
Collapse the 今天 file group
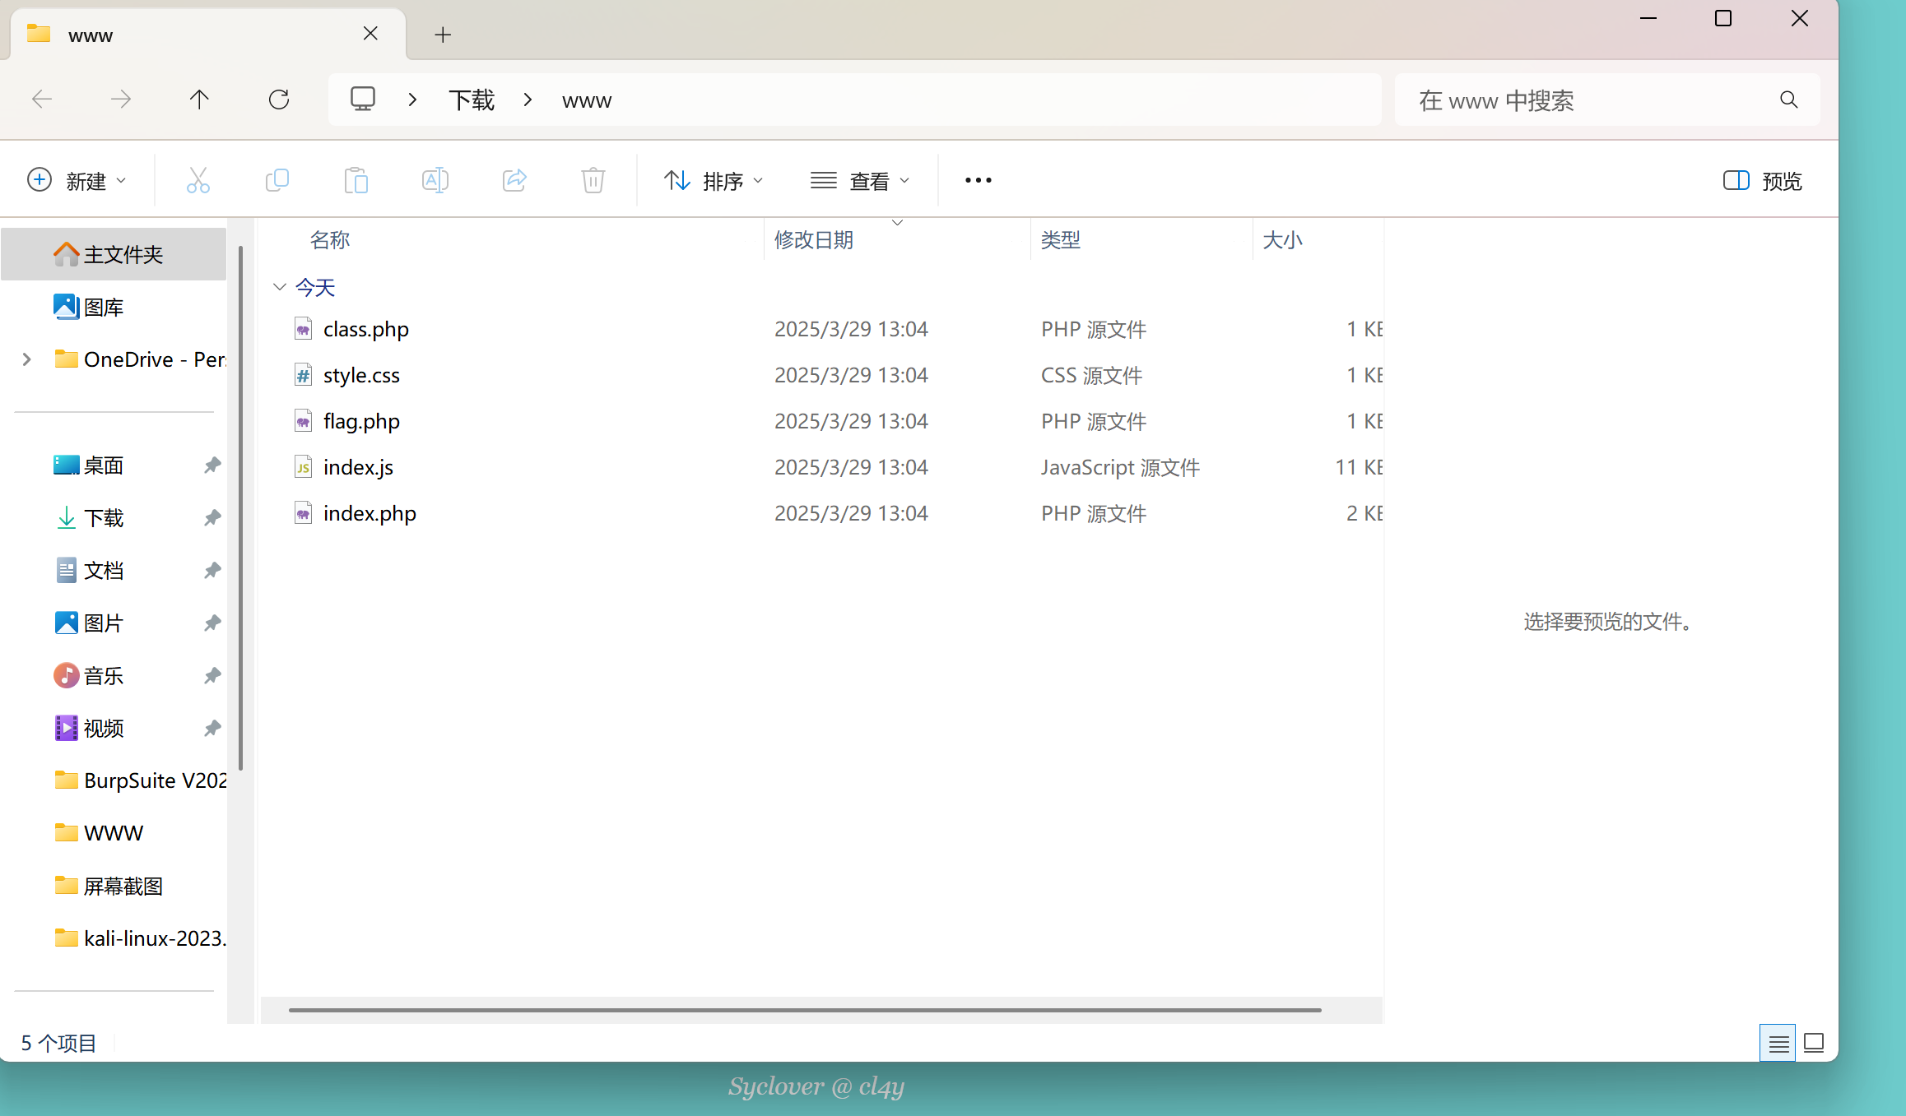(x=280, y=287)
